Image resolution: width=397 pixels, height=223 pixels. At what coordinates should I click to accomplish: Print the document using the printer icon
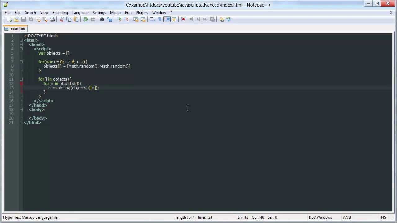52,20
